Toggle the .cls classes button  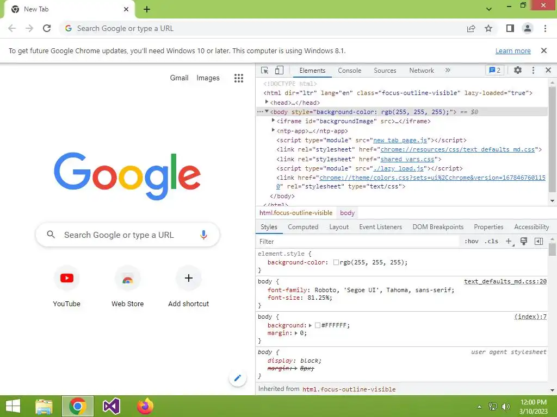pos(491,241)
